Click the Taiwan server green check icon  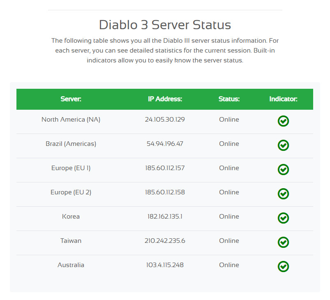click(283, 242)
